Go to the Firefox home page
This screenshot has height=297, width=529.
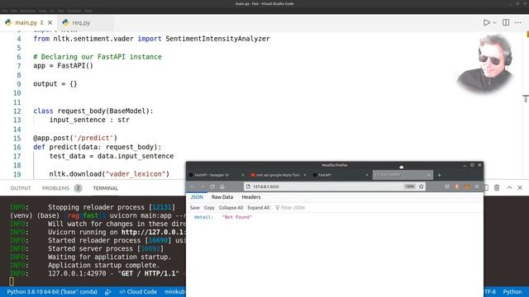pyautogui.click(x=222, y=186)
